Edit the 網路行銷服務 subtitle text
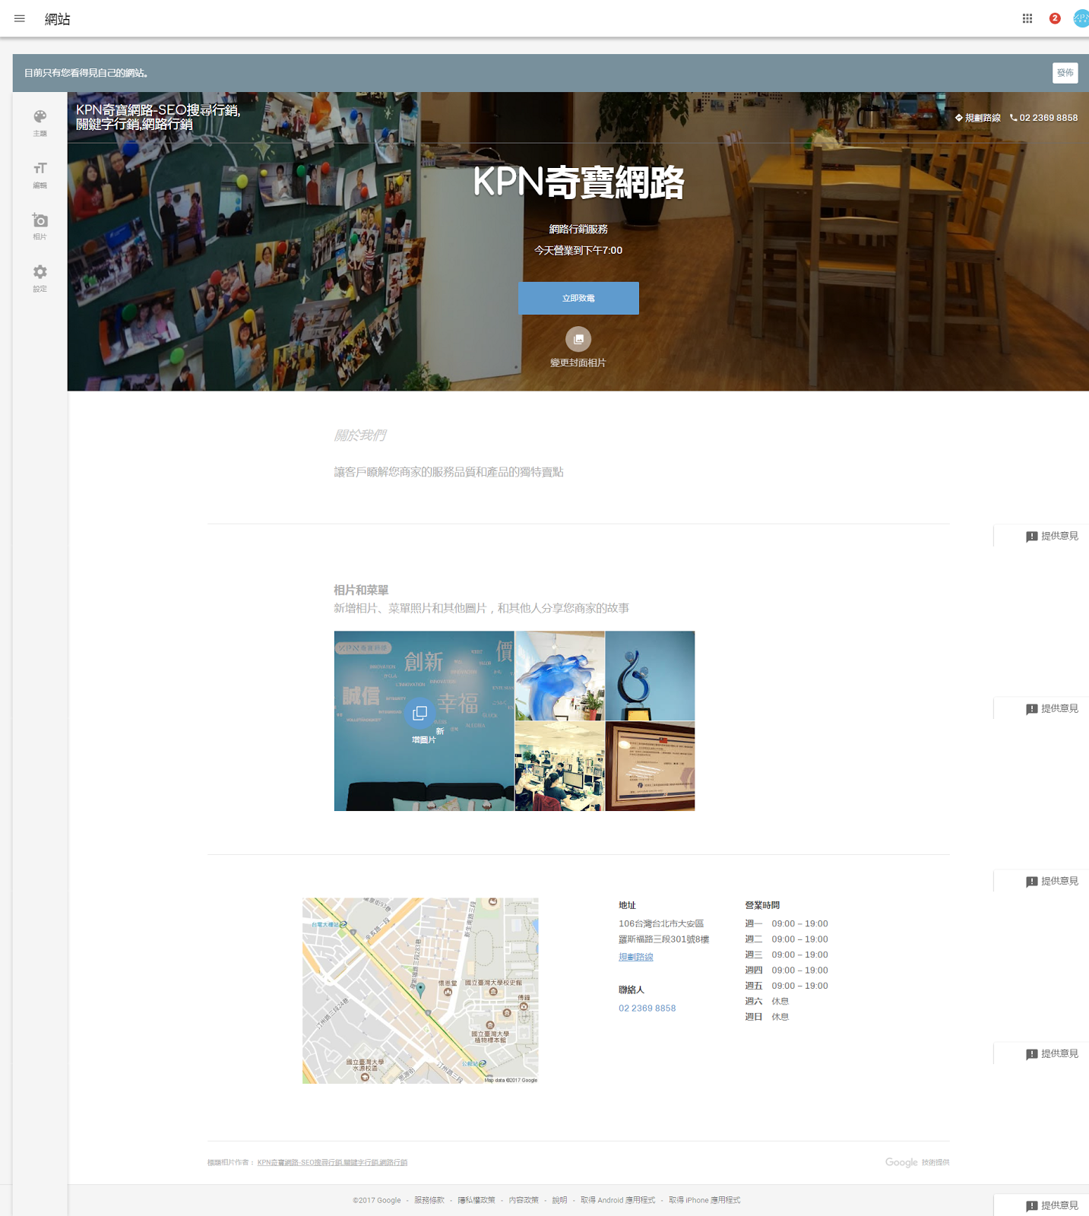The width and height of the screenshot is (1089, 1216). 578,229
